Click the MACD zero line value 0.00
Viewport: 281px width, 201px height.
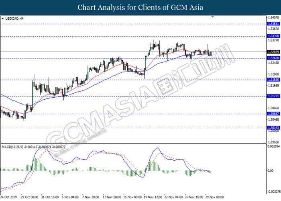point(271,170)
